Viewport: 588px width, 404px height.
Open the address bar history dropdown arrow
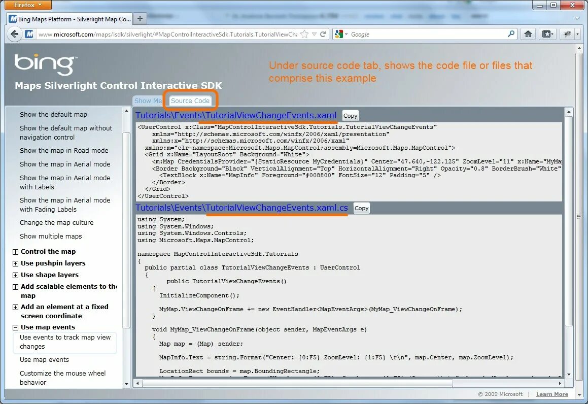tap(314, 34)
